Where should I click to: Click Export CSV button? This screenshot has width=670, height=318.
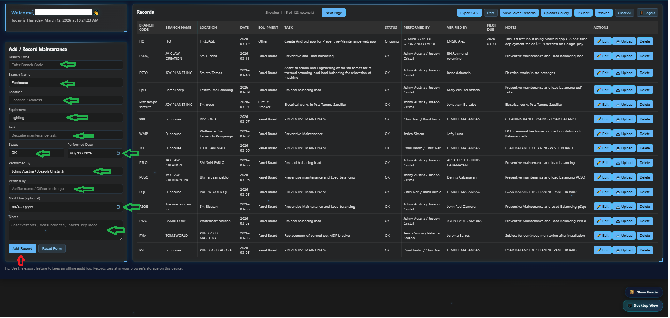pos(469,13)
